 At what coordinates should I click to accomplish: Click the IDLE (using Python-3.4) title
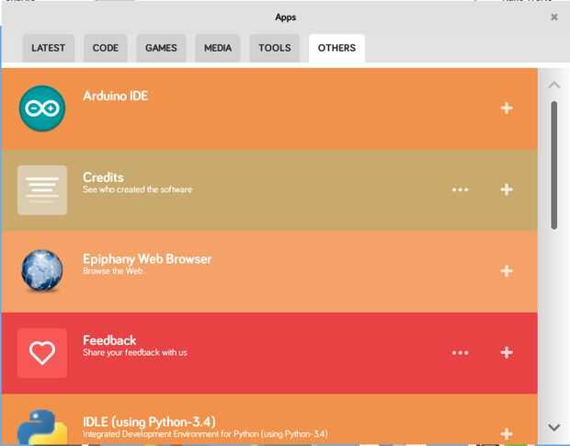point(149,422)
